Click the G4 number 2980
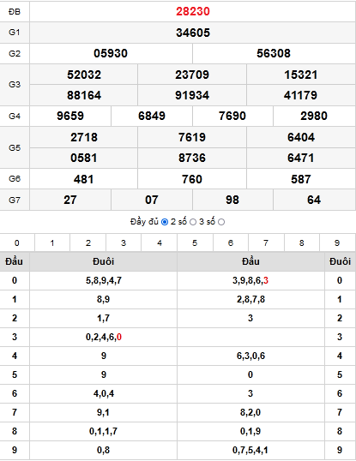This screenshot has height=461, width=356. tap(314, 116)
